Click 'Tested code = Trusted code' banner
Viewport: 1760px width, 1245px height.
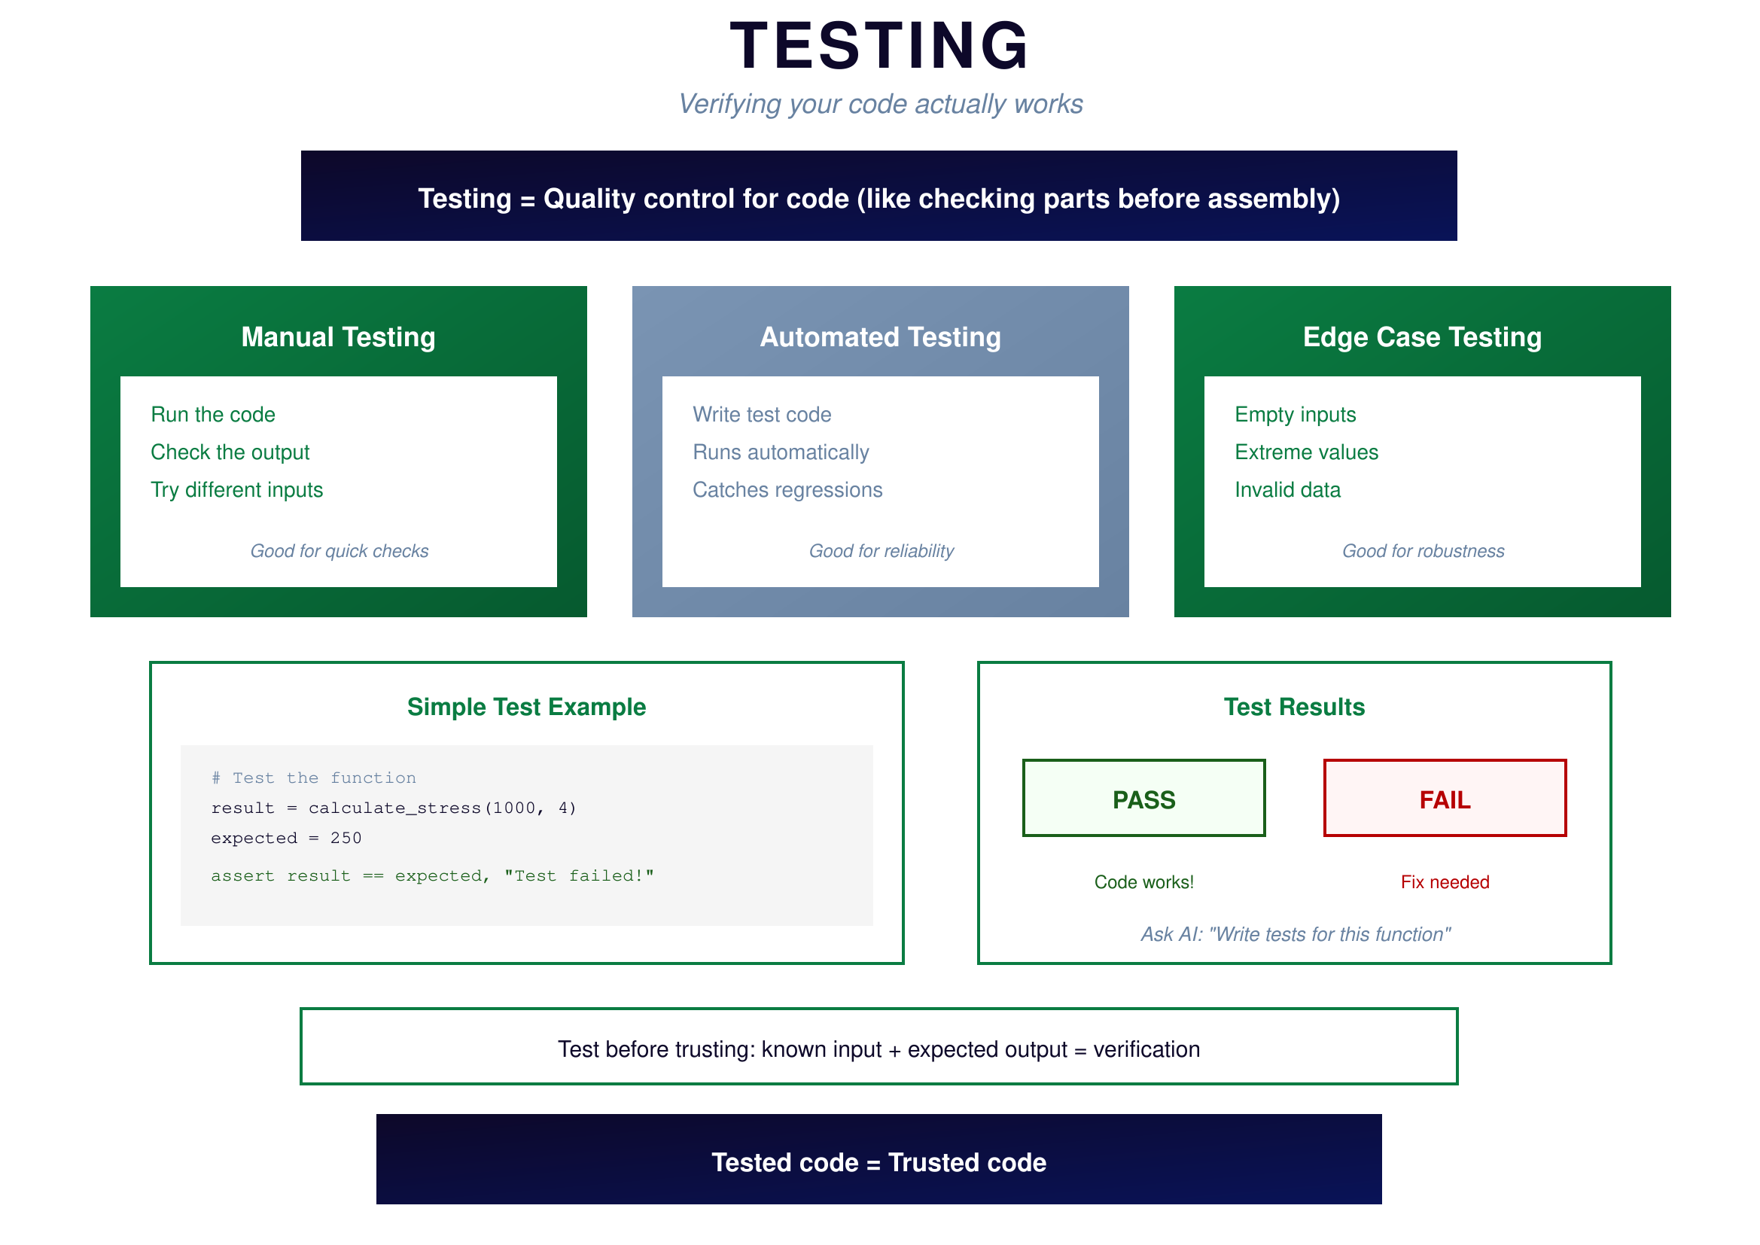pyautogui.click(x=878, y=1161)
